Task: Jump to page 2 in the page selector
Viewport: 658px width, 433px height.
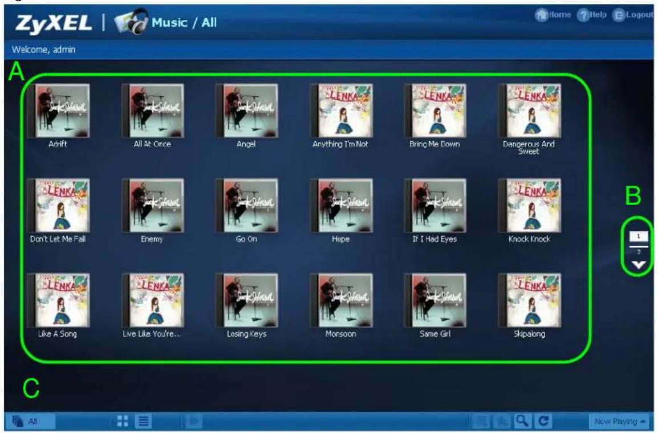Action: [x=638, y=252]
